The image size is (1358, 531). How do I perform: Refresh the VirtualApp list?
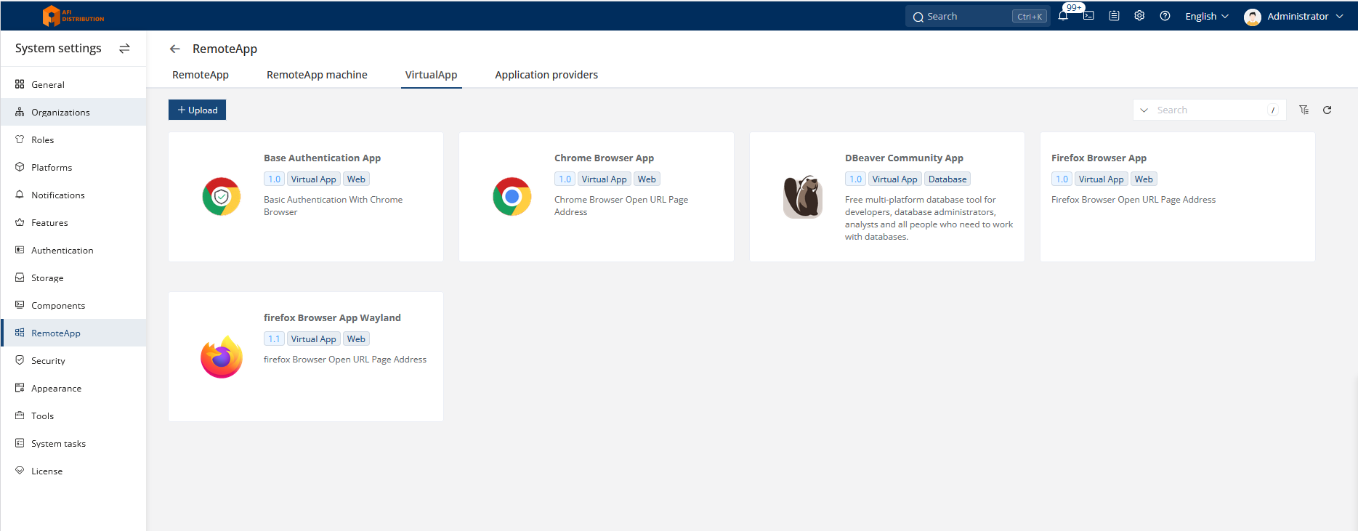1327,110
